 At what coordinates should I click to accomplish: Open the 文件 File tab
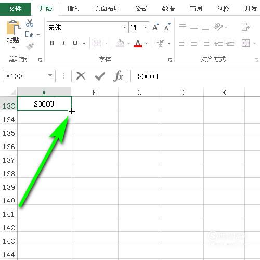point(15,8)
